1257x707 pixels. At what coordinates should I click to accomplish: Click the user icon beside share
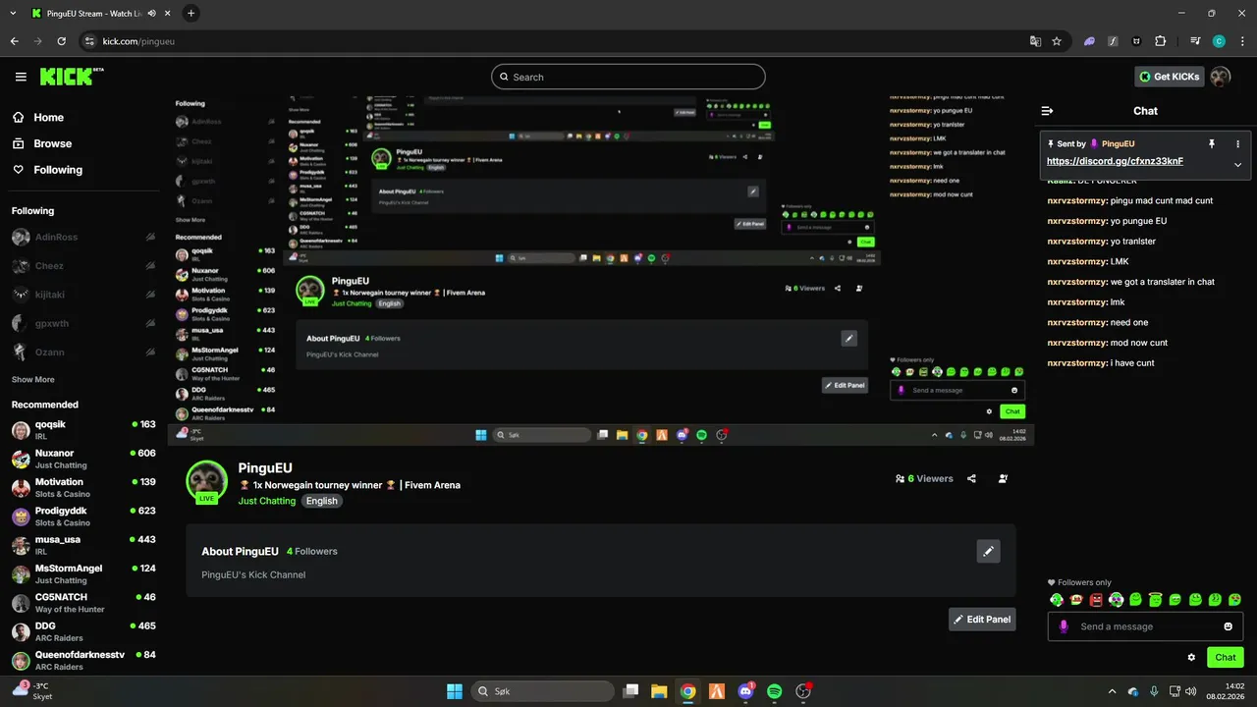click(1003, 479)
